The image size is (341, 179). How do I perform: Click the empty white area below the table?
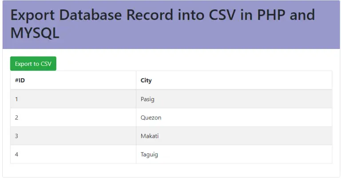[171, 170]
